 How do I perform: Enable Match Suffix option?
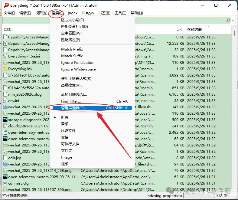92,56
